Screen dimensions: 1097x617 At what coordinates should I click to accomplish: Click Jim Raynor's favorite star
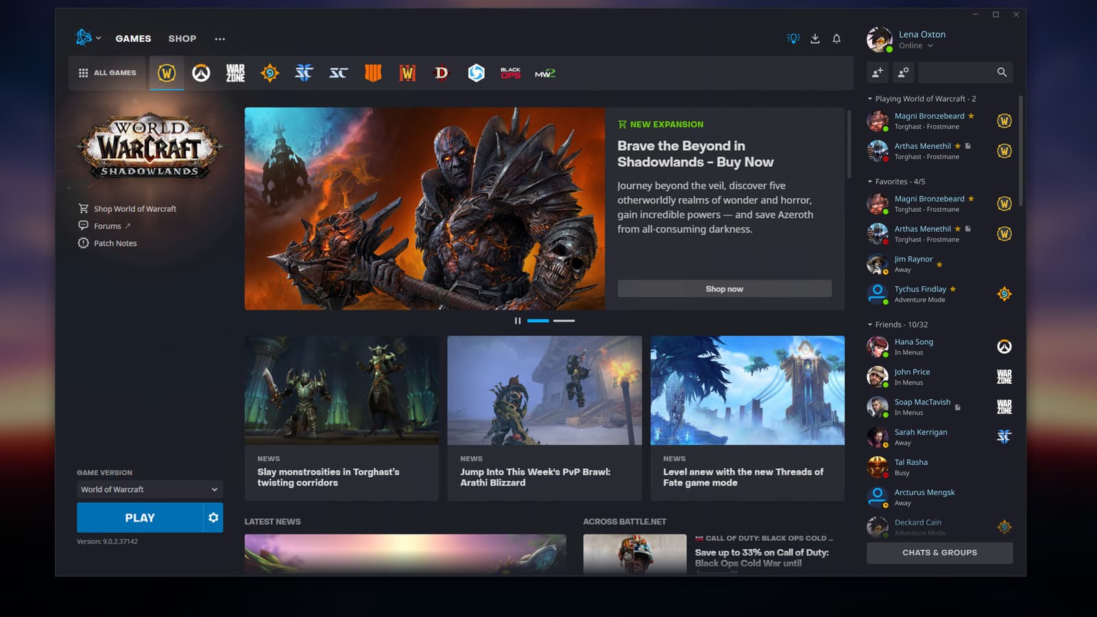pos(939,265)
